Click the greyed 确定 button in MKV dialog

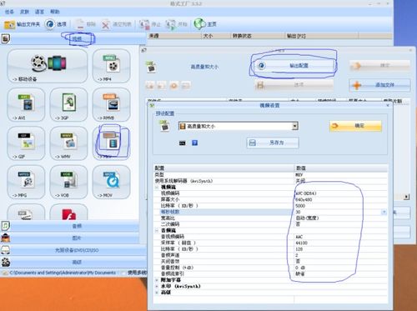(379, 66)
